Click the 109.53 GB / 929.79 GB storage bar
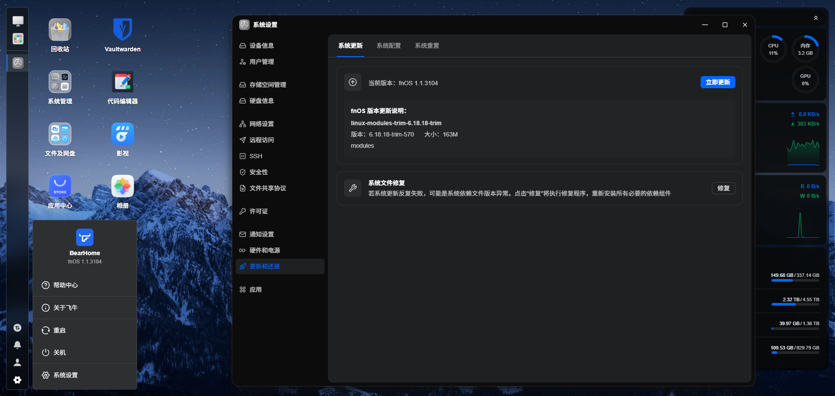 pyautogui.click(x=795, y=353)
